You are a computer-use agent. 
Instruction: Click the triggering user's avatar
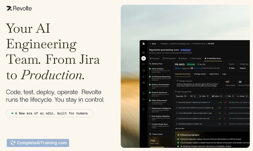pos(192,68)
